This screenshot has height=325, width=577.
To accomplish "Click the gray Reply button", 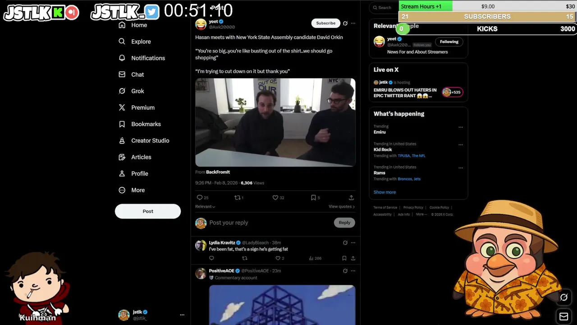I will click(344, 223).
